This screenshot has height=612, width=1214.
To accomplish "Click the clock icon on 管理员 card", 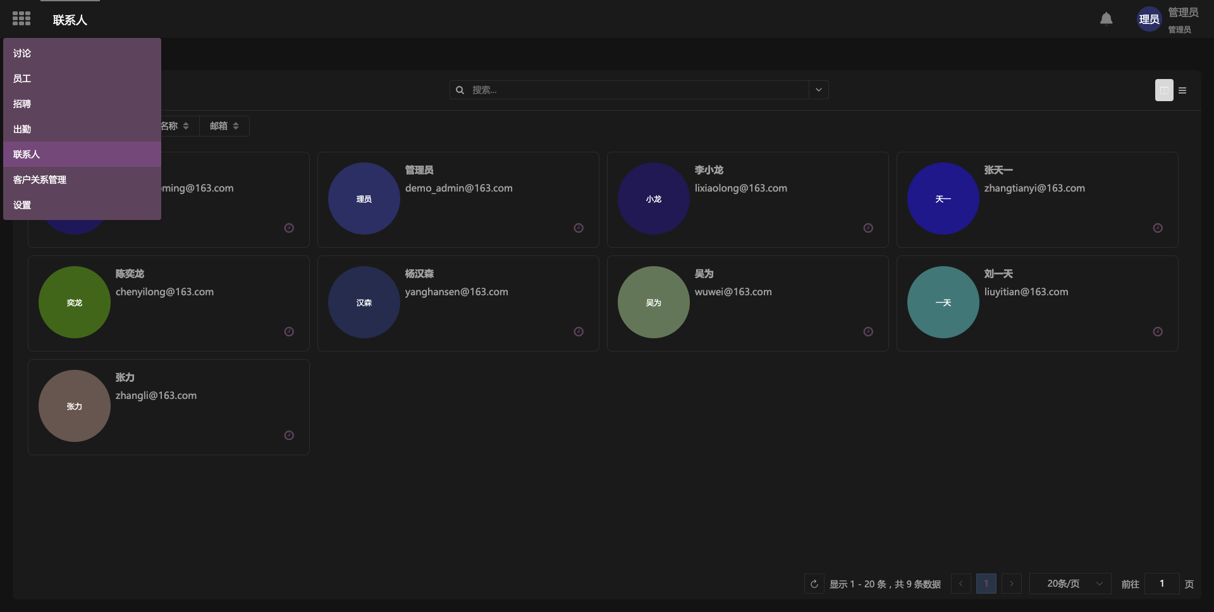I will click(579, 228).
